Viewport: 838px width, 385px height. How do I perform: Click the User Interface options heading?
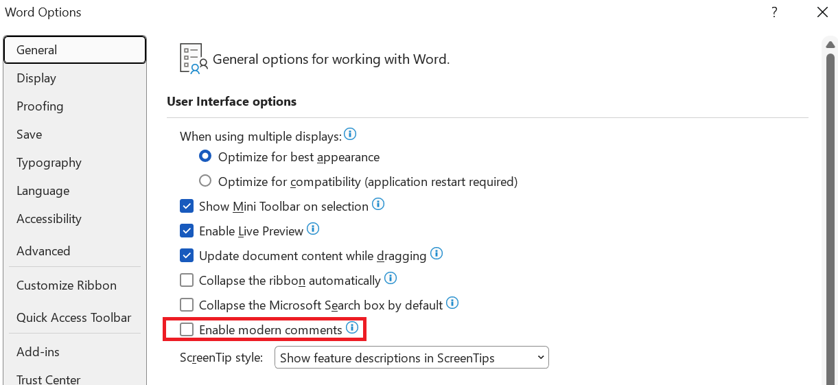(232, 102)
